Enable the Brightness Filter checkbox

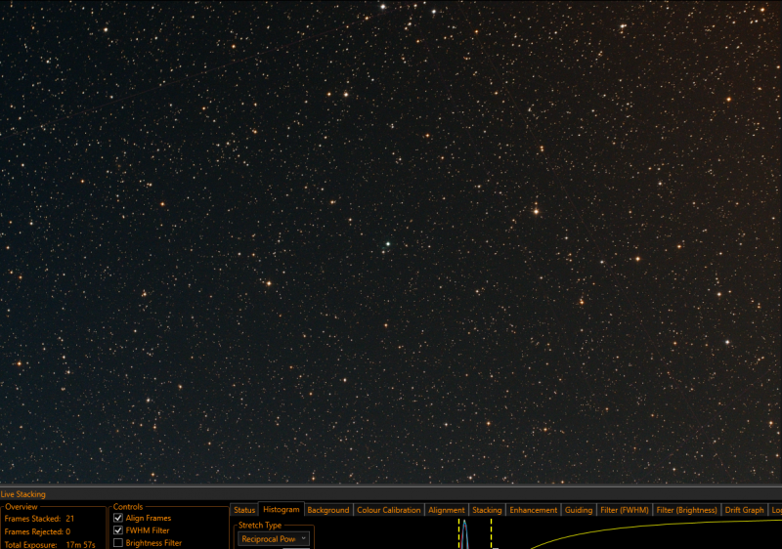(x=118, y=543)
